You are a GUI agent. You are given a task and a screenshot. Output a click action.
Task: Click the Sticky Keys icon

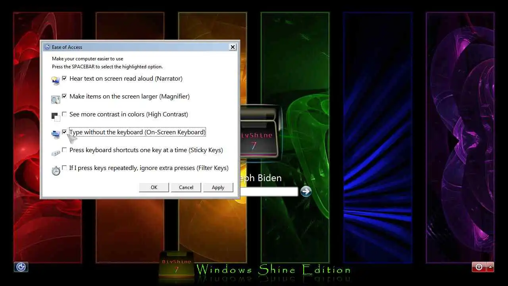pos(56,153)
